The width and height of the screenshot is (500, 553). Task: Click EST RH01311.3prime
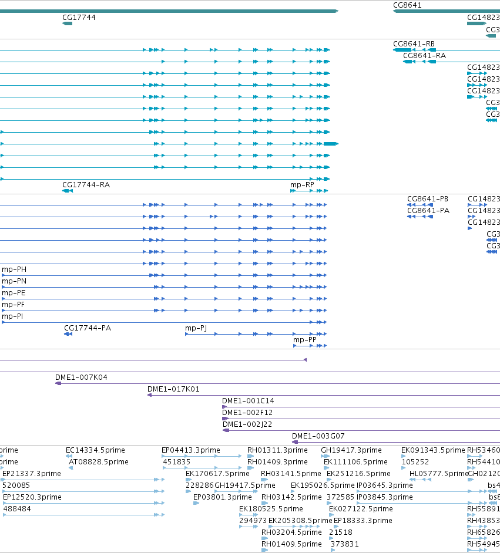pyautogui.click(x=277, y=450)
